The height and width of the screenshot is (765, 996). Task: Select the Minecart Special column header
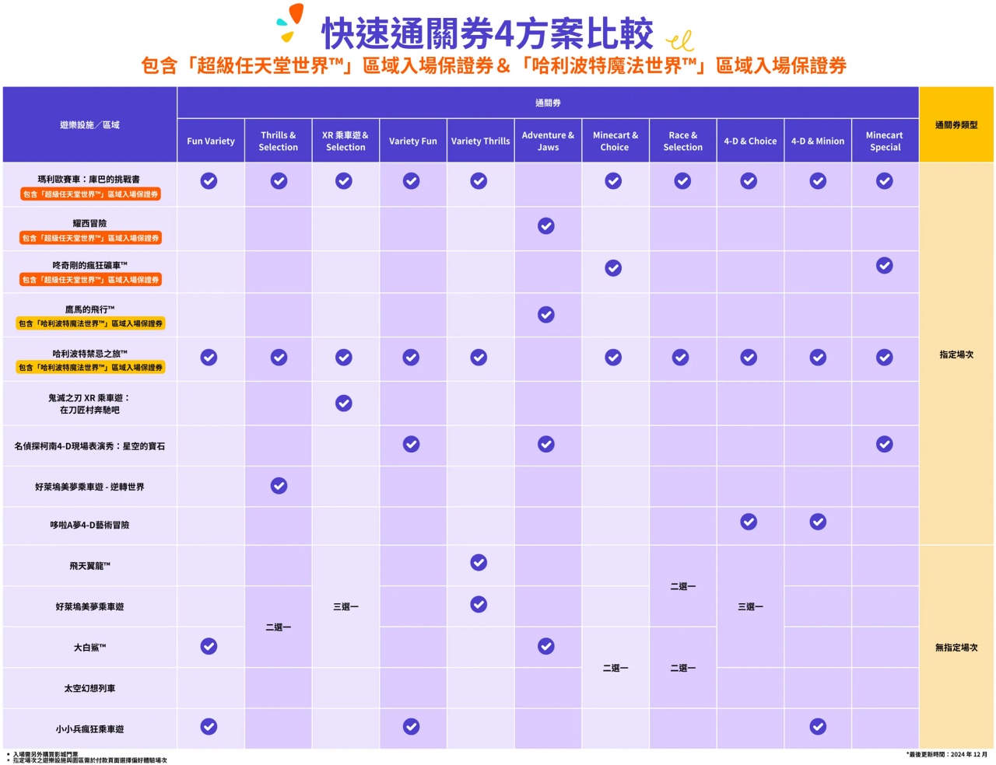click(x=885, y=141)
